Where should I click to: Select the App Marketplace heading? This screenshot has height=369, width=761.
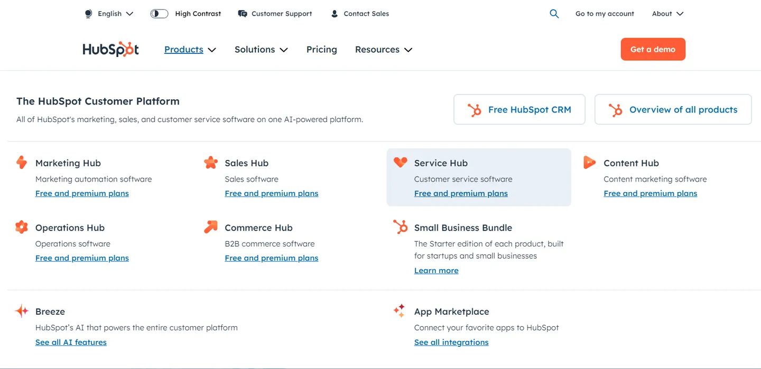pyautogui.click(x=452, y=311)
